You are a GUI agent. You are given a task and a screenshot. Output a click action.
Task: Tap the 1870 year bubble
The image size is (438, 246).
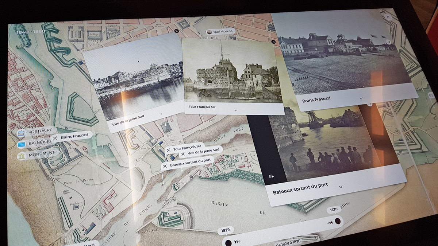pos(333,210)
